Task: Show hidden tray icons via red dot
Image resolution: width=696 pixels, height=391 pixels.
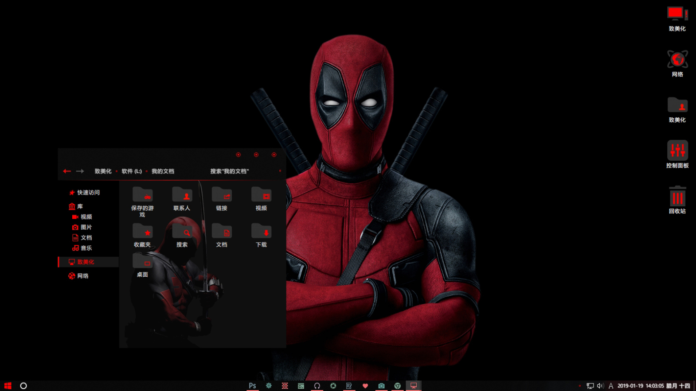Action: [x=580, y=386]
